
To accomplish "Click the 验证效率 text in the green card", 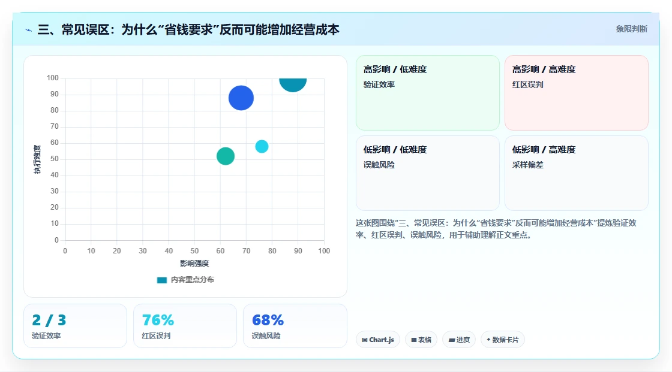I will click(x=379, y=84).
